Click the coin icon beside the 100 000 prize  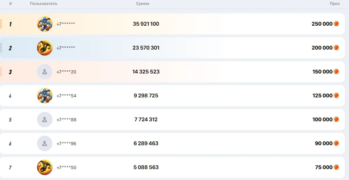(x=336, y=119)
